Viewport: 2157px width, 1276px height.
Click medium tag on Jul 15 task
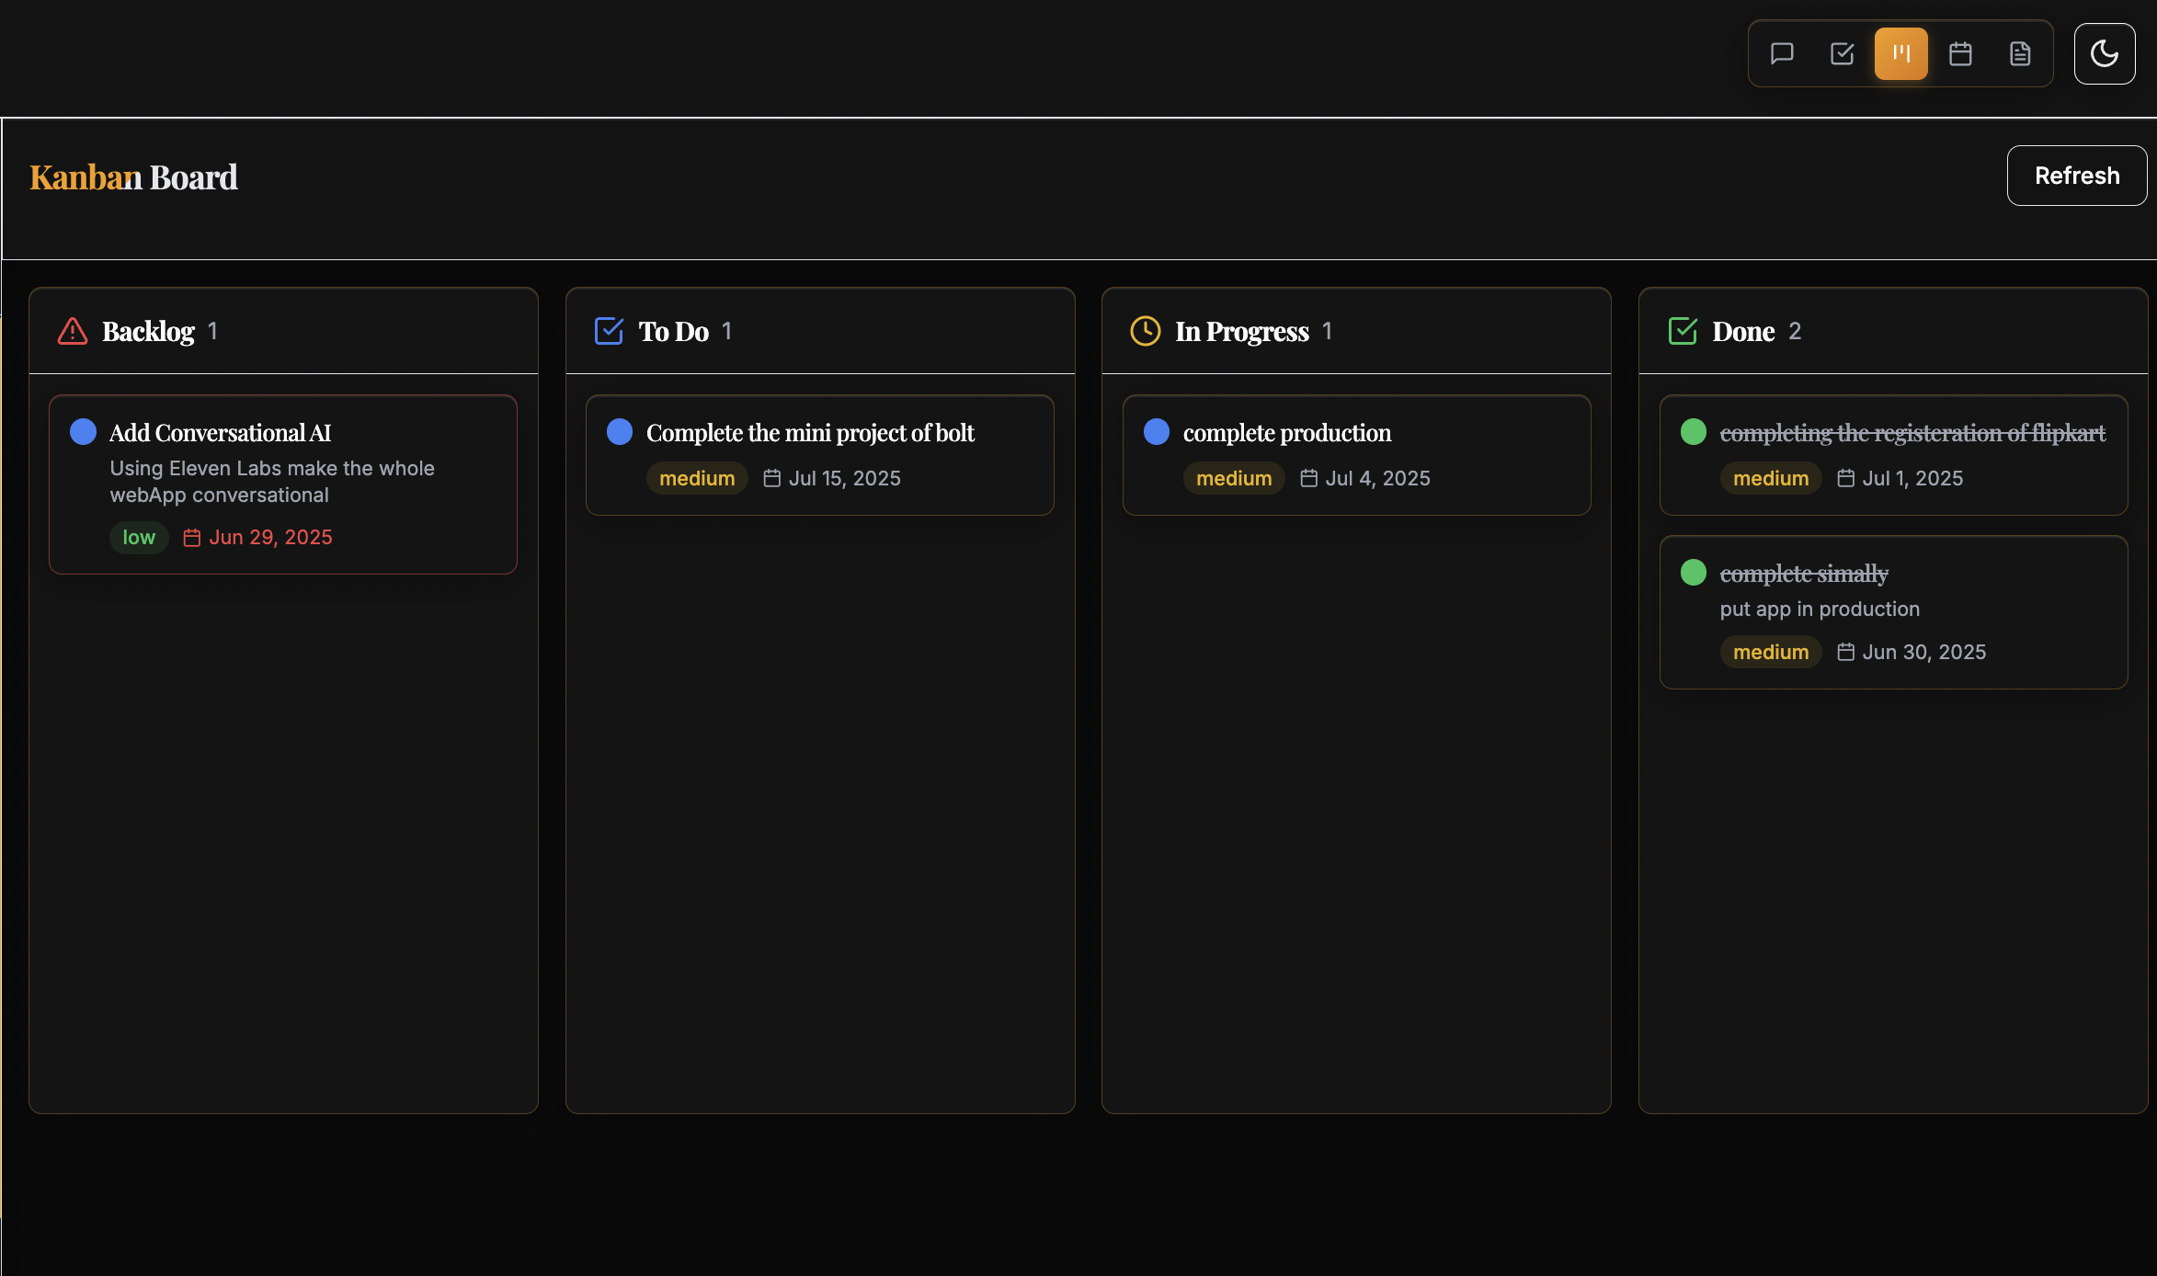[x=697, y=478]
